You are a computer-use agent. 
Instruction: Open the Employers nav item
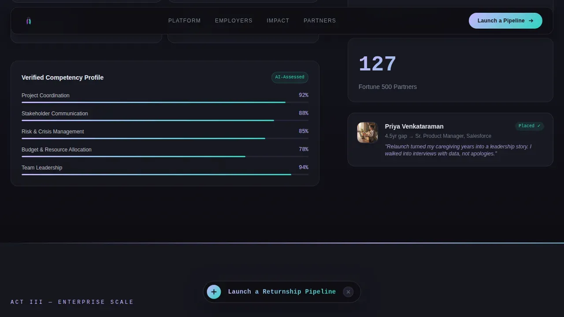pyautogui.click(x=234, y=21)
